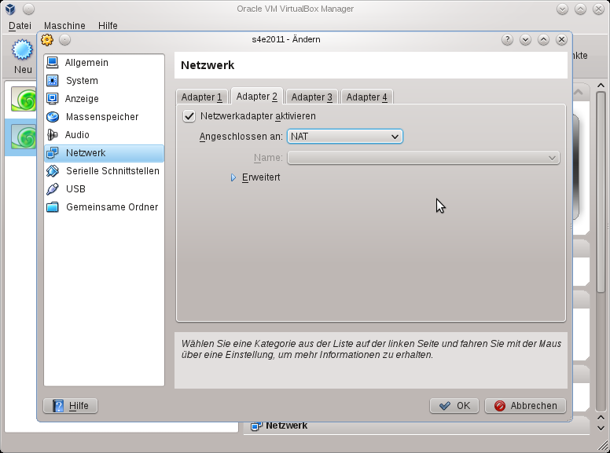Select System in the category list
610x453 pixels.
[x=105, y=80]
